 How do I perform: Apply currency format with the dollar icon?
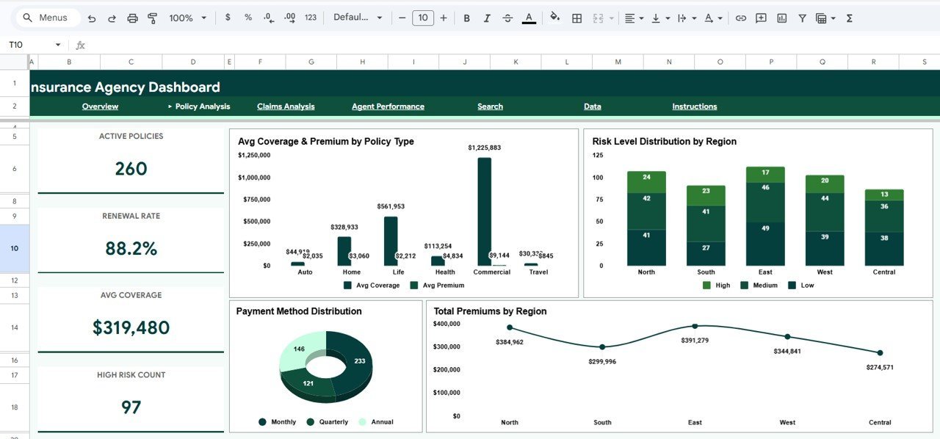click(x=228, y=17)
